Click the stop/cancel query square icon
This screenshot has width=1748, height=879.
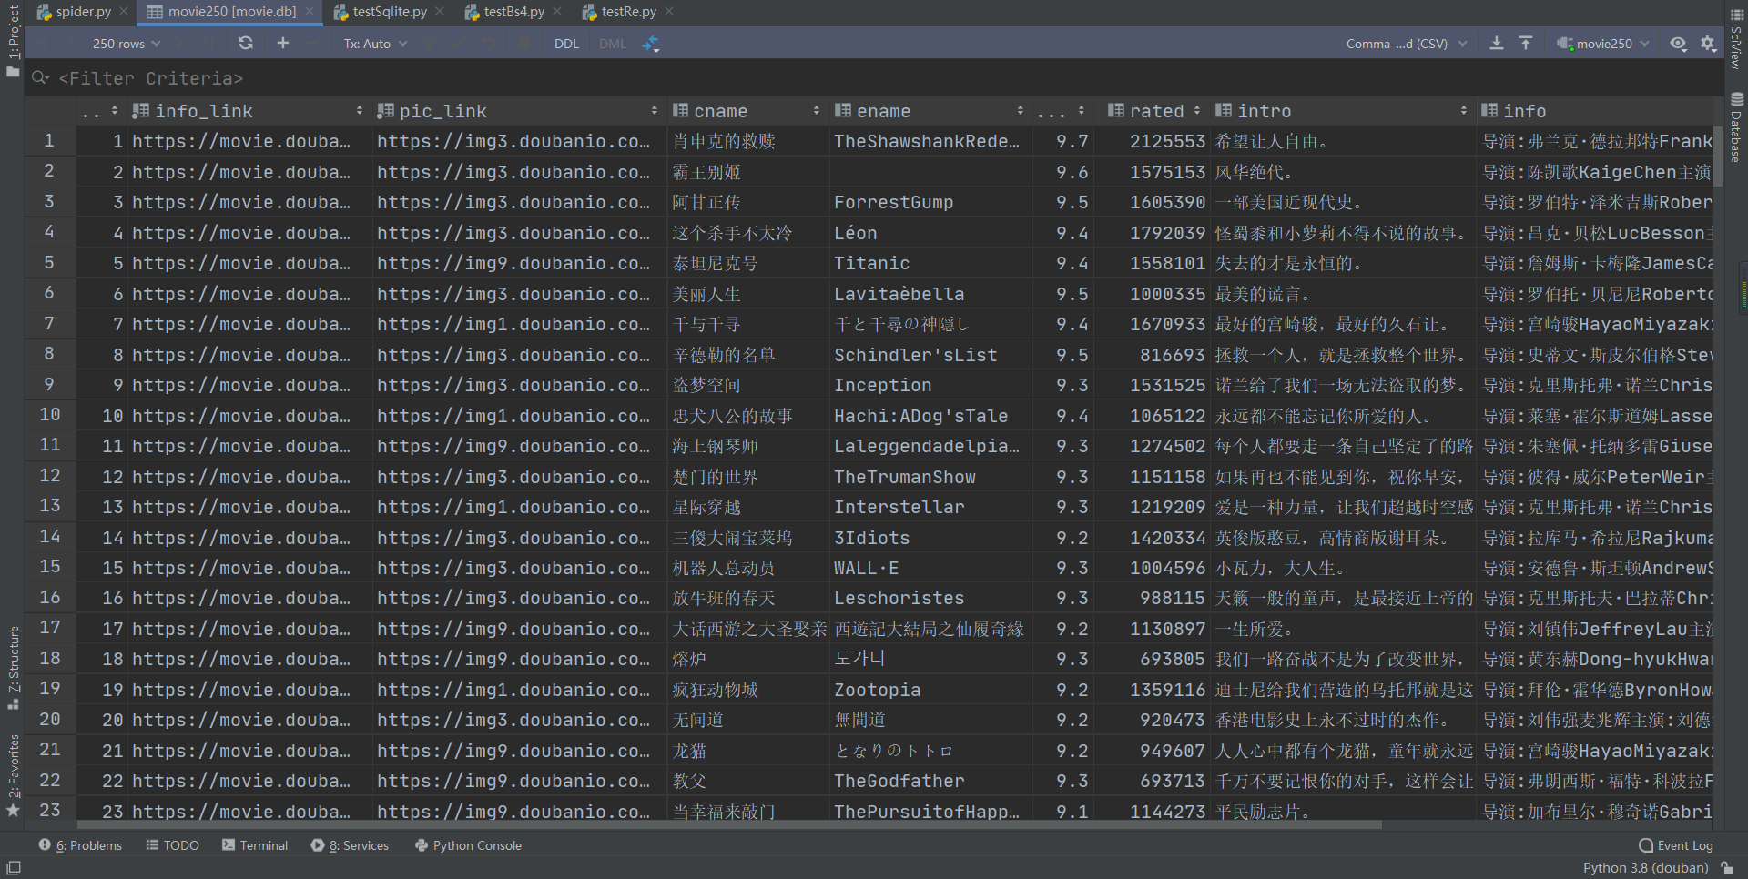(x=524, y=43)
